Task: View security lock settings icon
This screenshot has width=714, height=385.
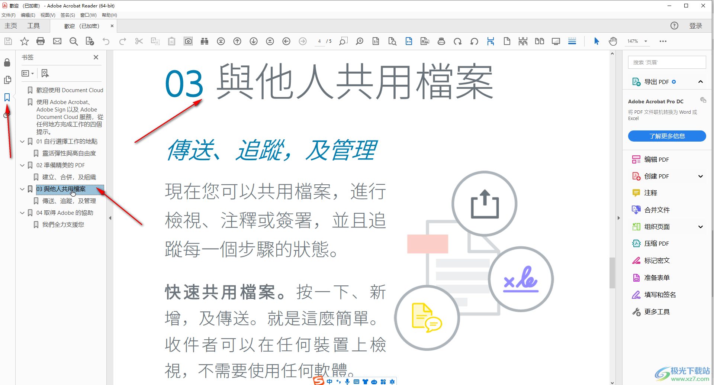Action: click(7, 62)
